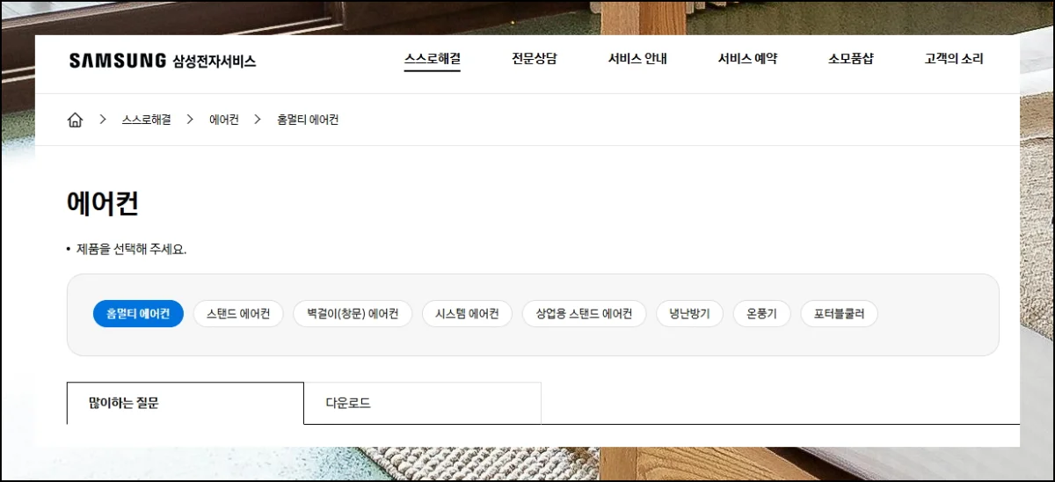Open the 스스로해결 top navigation menu

[433, 60]
